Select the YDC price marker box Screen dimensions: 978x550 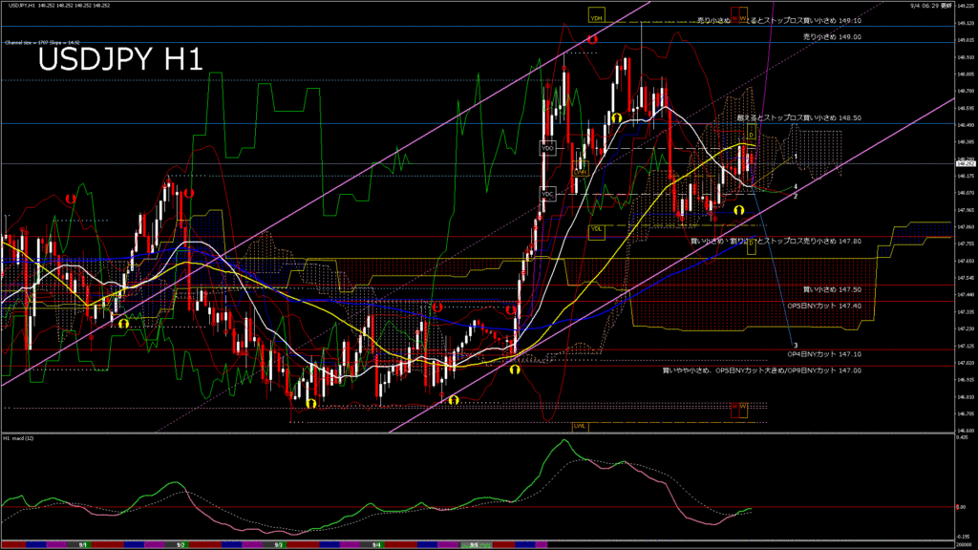(x=547, y=194)
